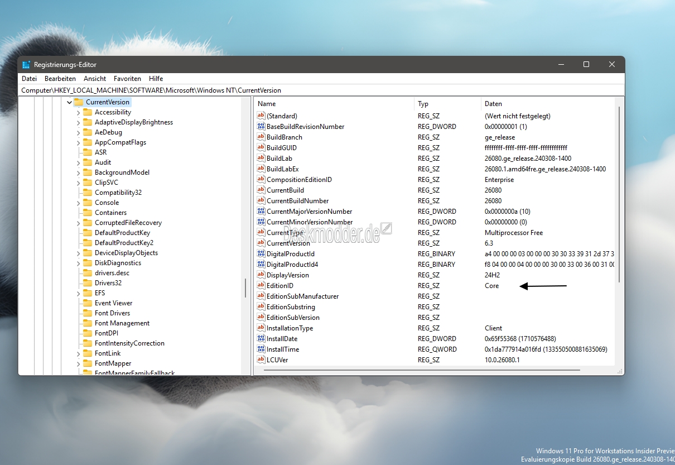Click the Accessibility folder icon
Screen dimensions: 675x465
(x=88, y=112)
